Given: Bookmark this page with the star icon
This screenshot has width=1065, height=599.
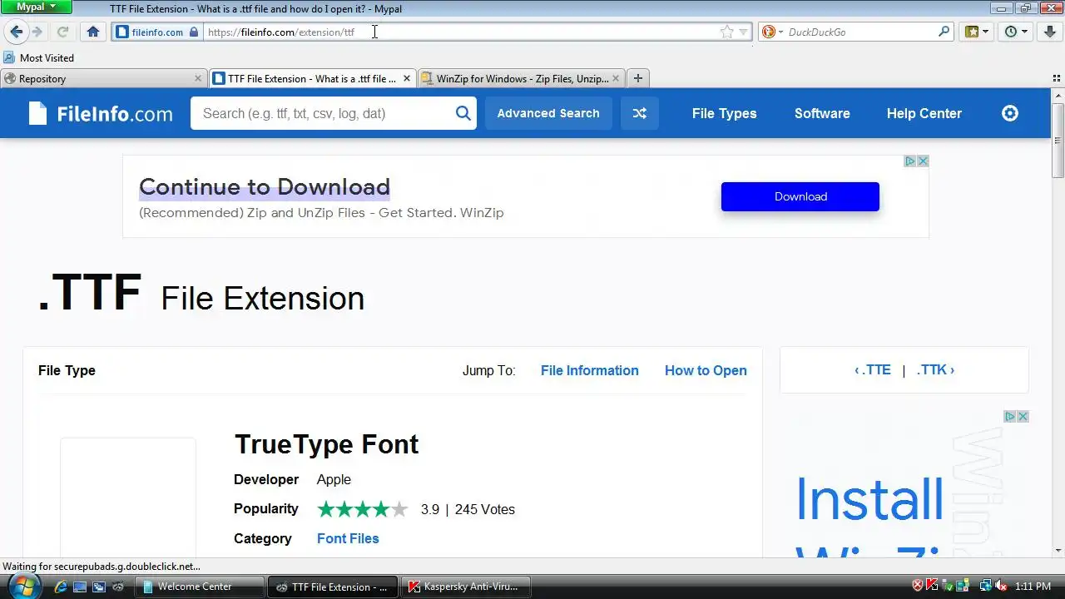Looking at the screenshot, I should [x=727, y=32].
